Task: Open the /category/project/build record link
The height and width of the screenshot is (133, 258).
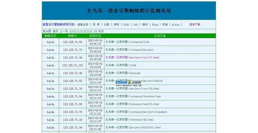Action: pos(134,81)
